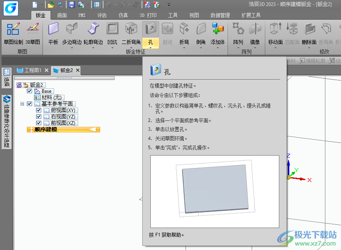Open a file using the folder icon
Screen dimensions: 341x250
tap(50, 4)
